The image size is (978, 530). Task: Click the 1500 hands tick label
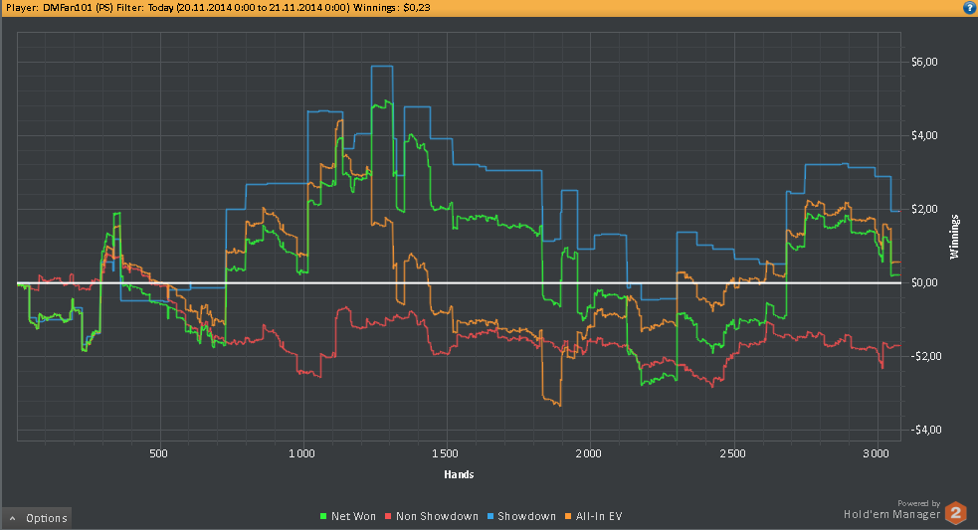click(446, 453)
